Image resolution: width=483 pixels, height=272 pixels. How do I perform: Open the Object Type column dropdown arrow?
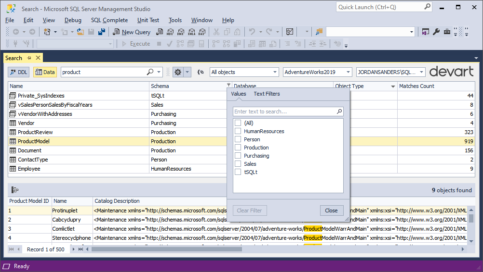[x=393, y=87]
